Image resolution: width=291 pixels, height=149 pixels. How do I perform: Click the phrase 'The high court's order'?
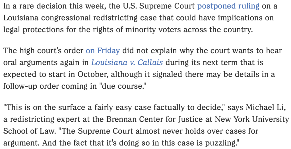point(43,51)
